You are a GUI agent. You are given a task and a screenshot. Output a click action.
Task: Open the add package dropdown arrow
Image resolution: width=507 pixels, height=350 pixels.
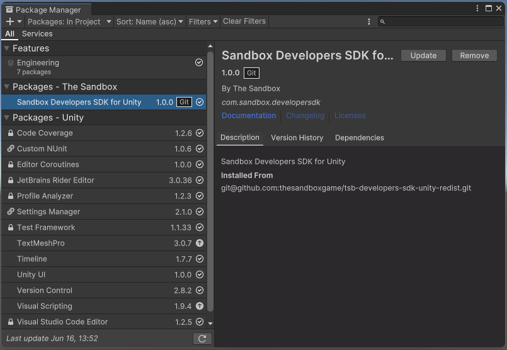(x=20, y=21)
